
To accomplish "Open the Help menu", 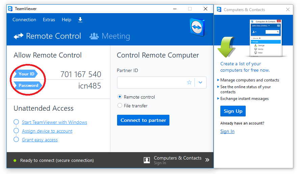I will click(x=66, y=20).
